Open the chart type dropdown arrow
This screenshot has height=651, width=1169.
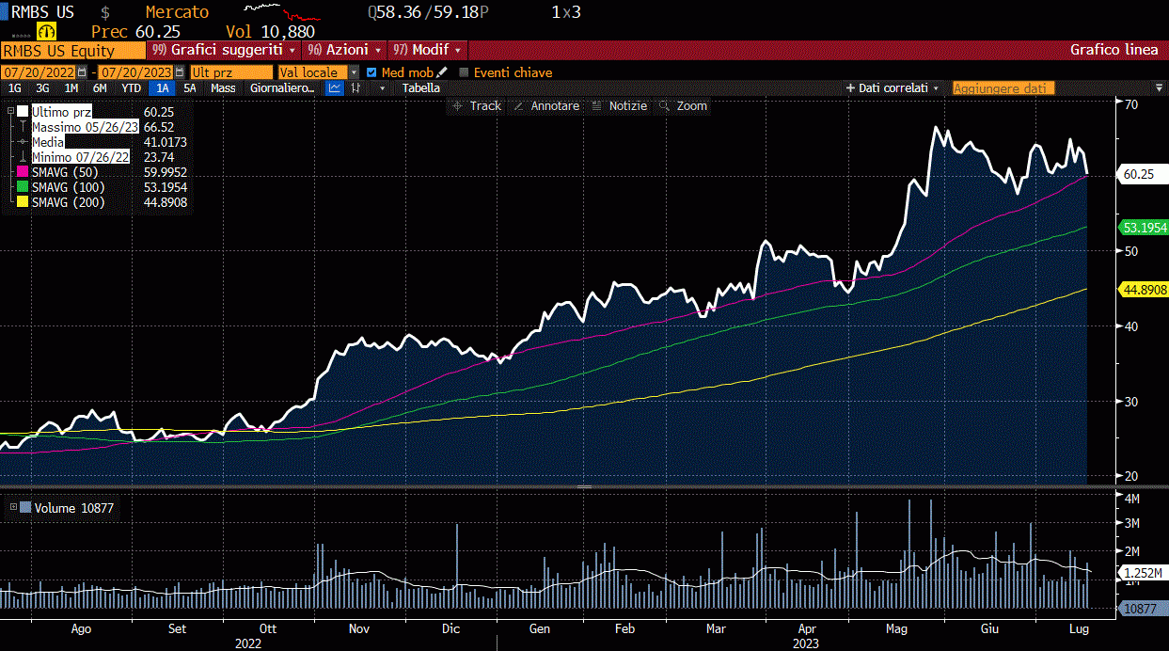click(382, 87)
